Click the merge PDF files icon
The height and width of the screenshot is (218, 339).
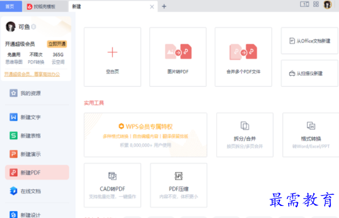point(243,52)
